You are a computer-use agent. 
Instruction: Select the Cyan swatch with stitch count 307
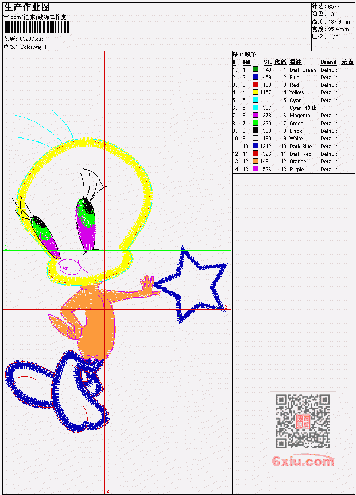[256, 108]
